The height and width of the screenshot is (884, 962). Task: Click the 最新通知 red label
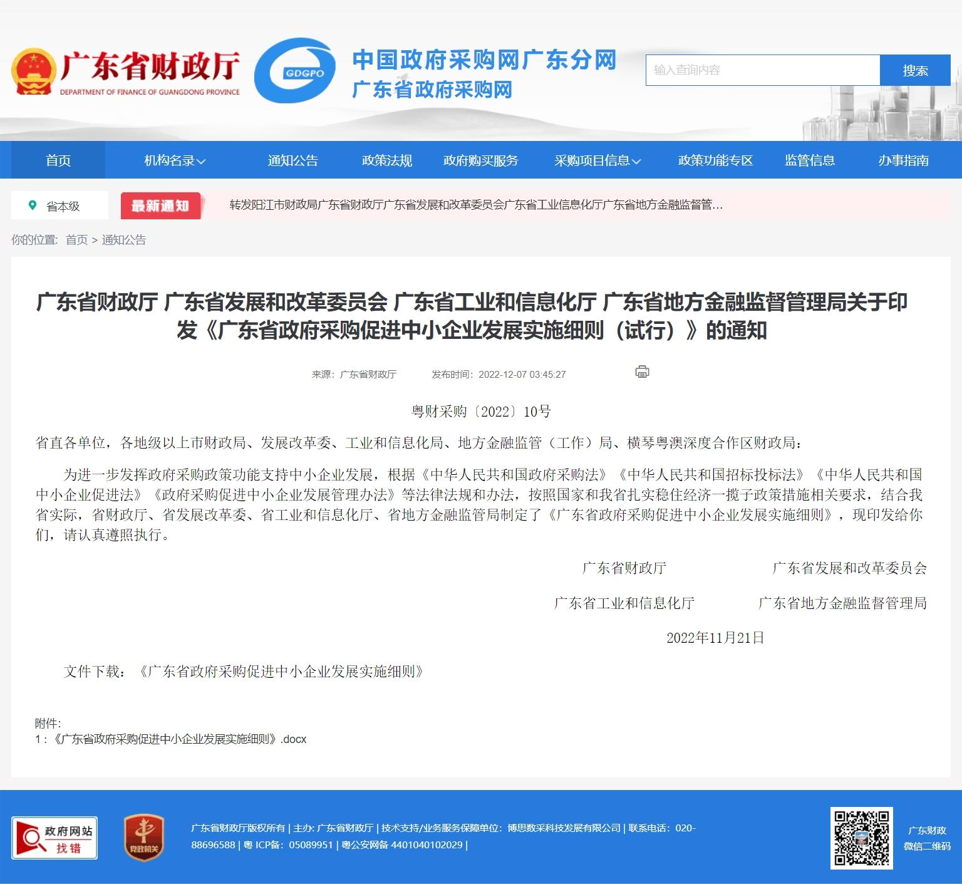pyautogui.click(x=160, y=205)
